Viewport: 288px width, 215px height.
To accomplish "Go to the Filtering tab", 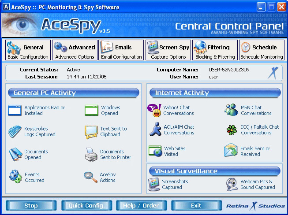I will 215,51.
